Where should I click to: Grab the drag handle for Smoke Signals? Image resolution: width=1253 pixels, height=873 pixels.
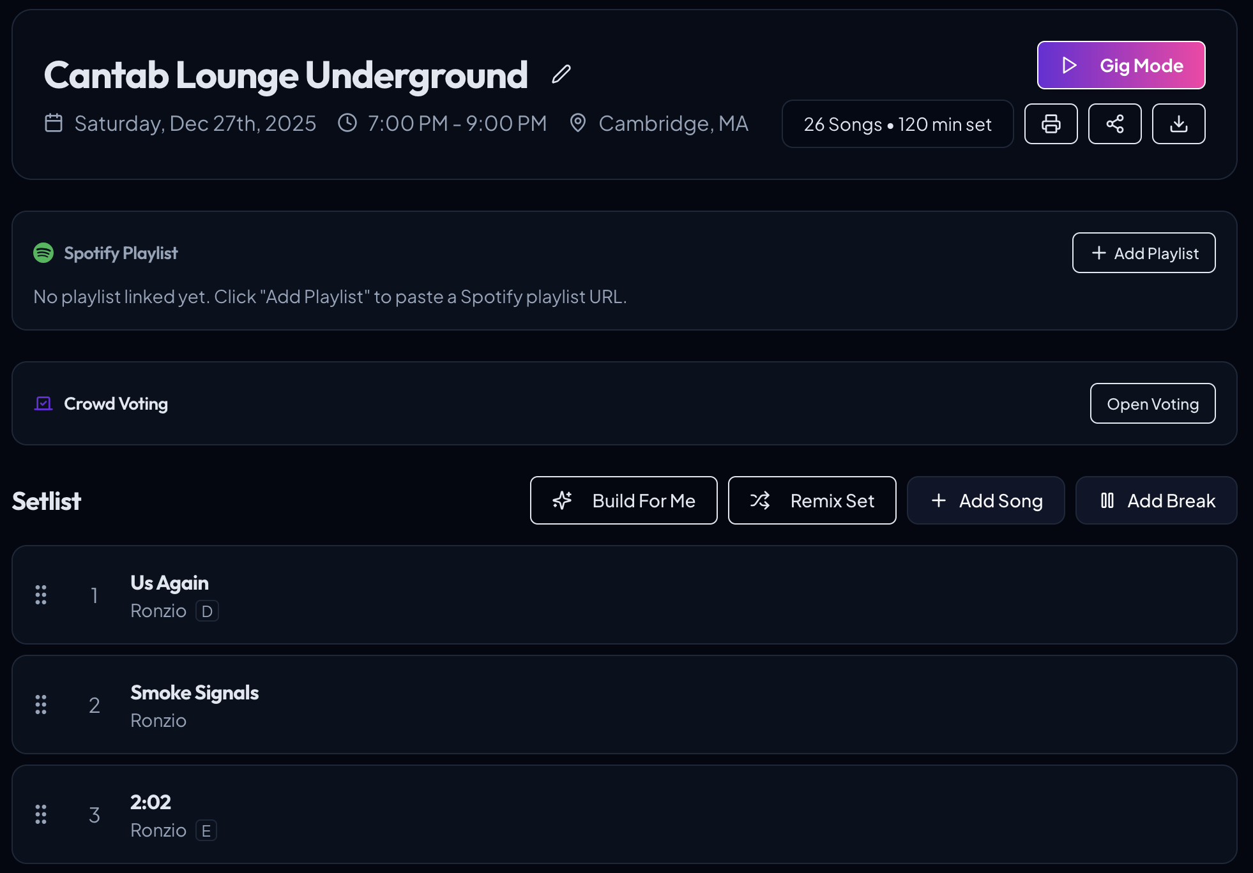click(x=41, y=705)
